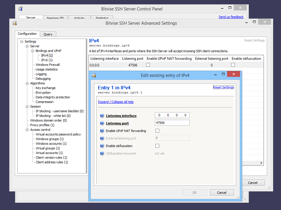Click the help icon for External listening port
The width and height of the screenshot is (281, 210).
(102, 138)
